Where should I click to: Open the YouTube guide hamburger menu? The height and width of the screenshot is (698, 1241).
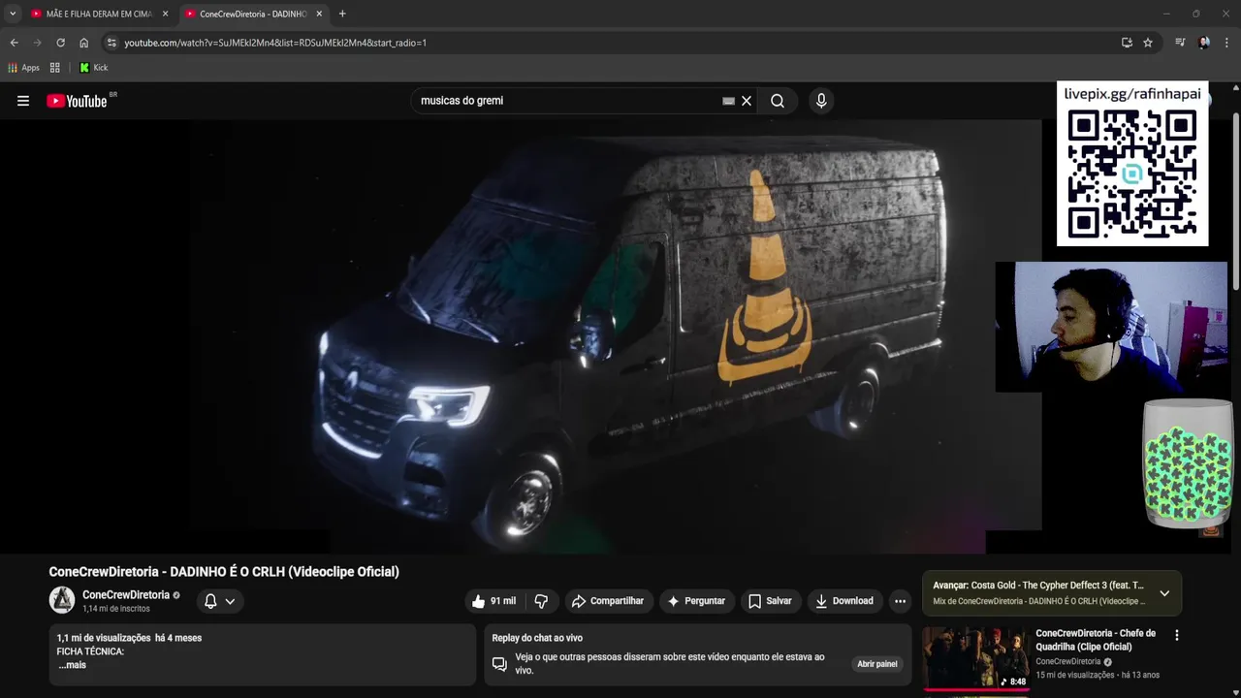pos(23,101)
